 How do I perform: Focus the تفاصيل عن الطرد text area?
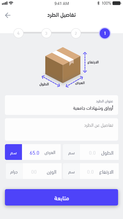coord(62,129)
